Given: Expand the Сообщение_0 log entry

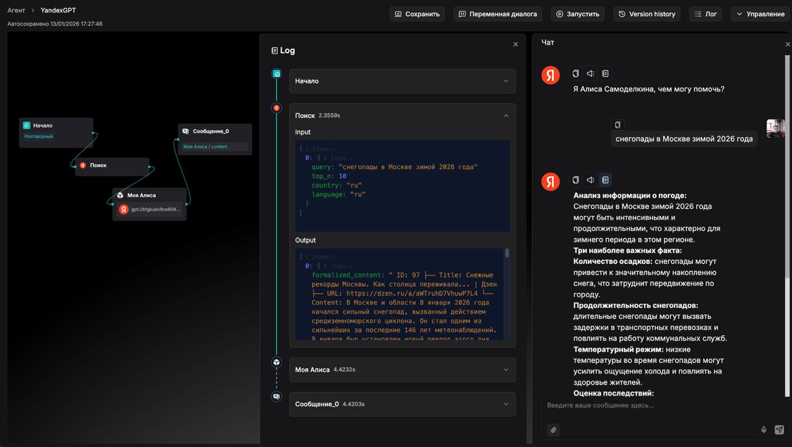Looking at the screenshot, I should (x=402, y=404).
